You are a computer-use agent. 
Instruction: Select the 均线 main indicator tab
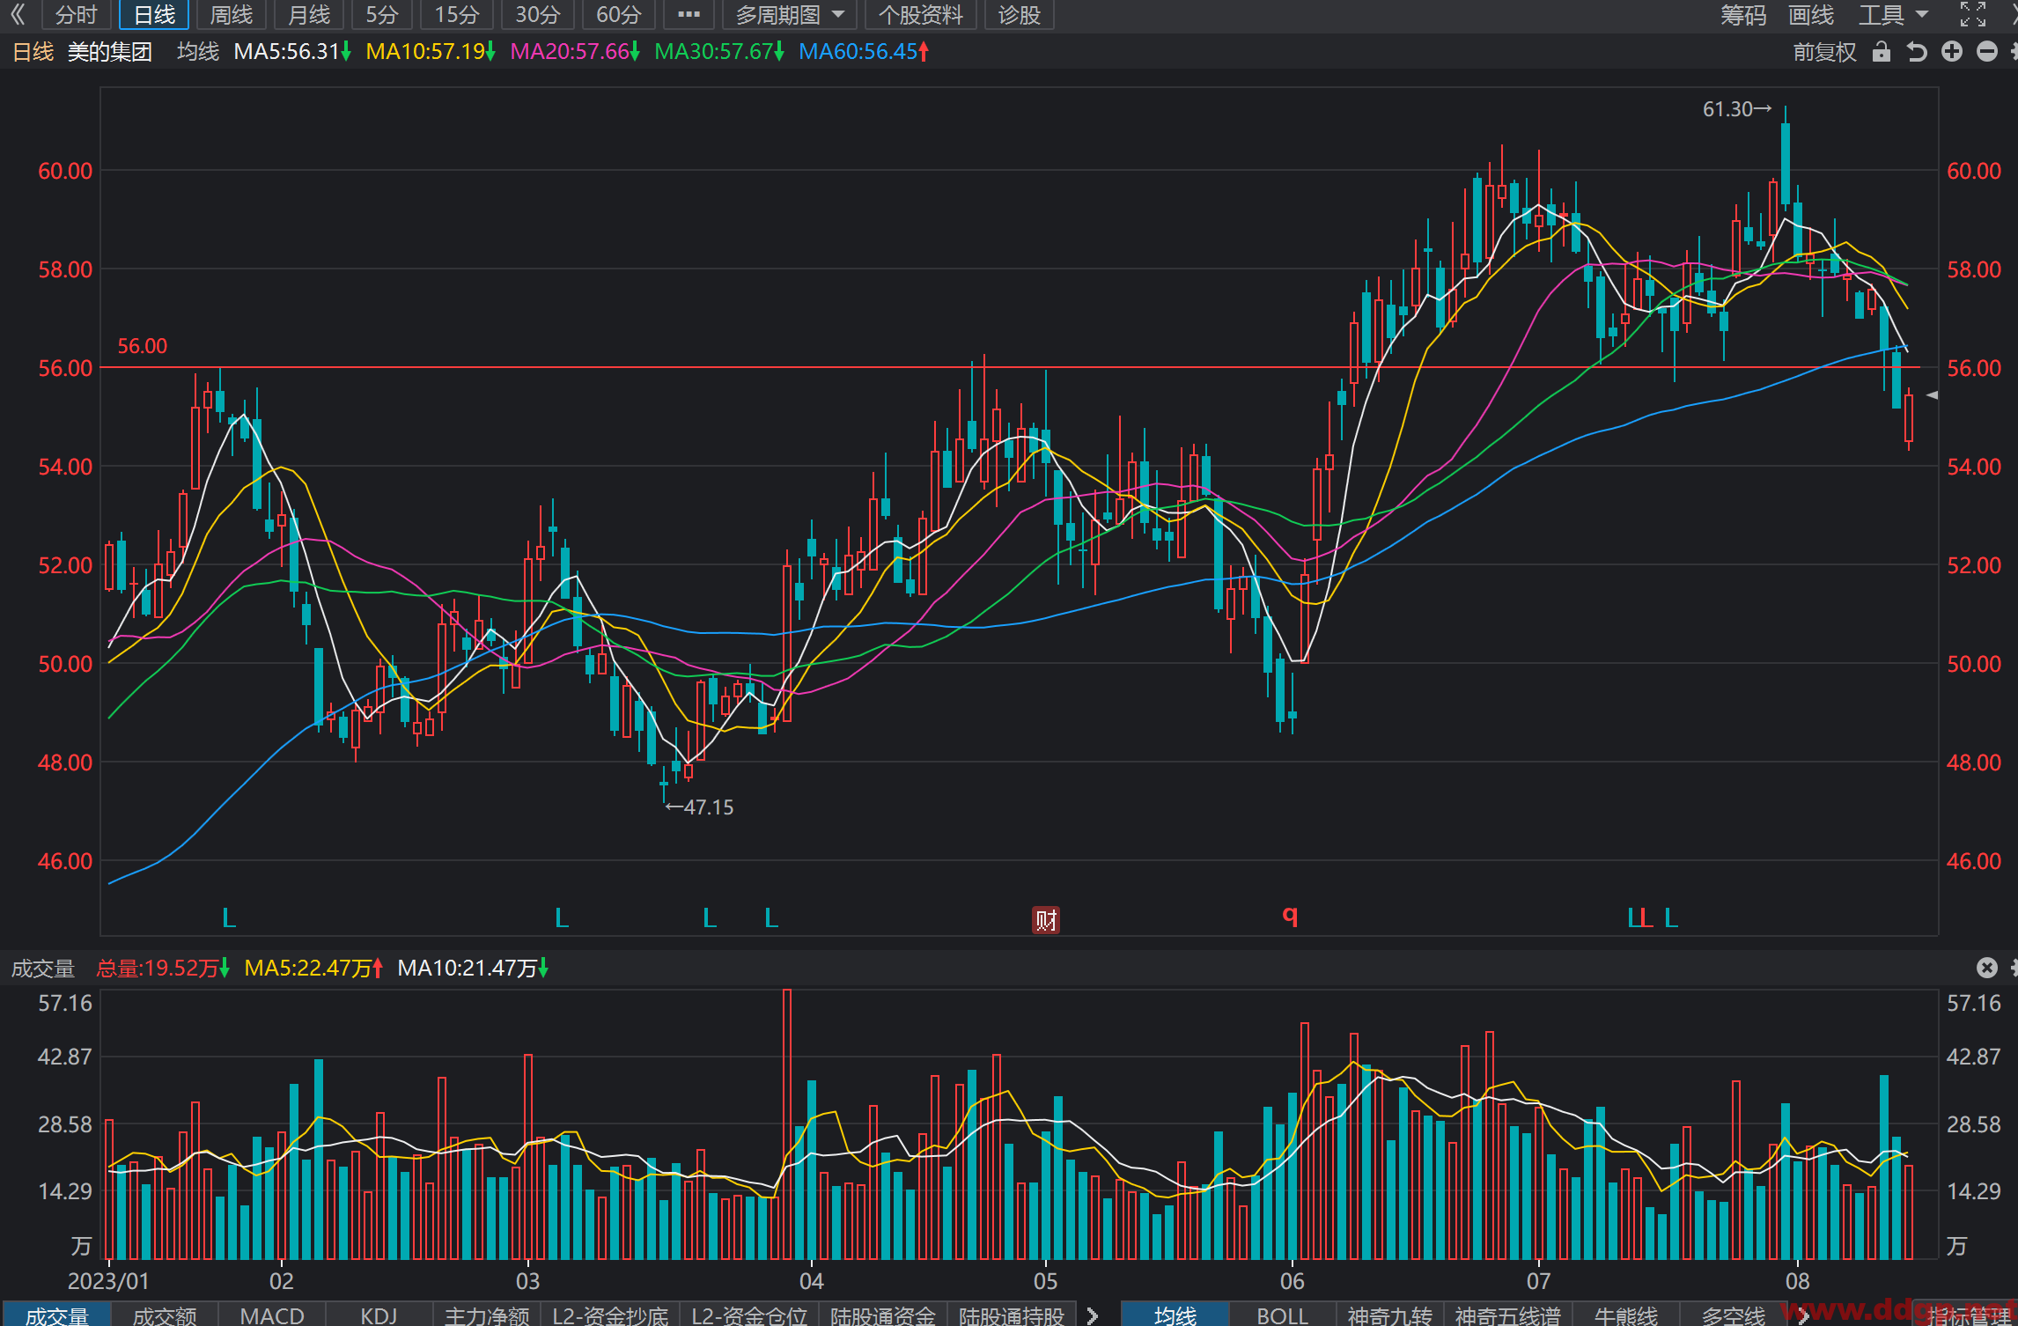pyautogui.click(x=1175, y=1315)
